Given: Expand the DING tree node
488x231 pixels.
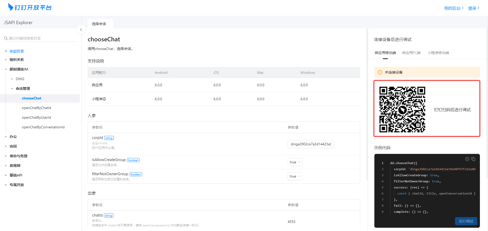Looking at the screenshot, I should (x=12, y=79).
